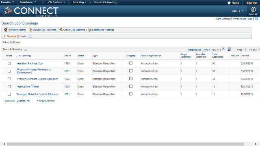Open the Recruiting breadcrumb dropdown
The image size is (260, 146).
click(80, 2)
